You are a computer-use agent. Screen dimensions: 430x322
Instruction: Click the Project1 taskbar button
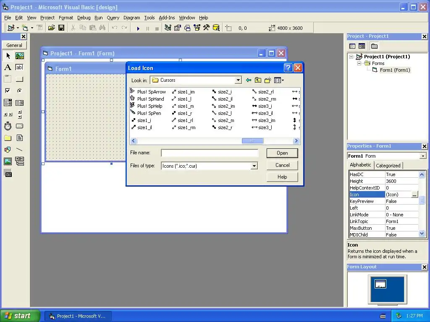(78, 316)
